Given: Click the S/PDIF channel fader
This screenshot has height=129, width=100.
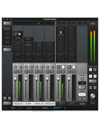Looking at the screenshot, I should pyautogui.click(x=26, y=77).
